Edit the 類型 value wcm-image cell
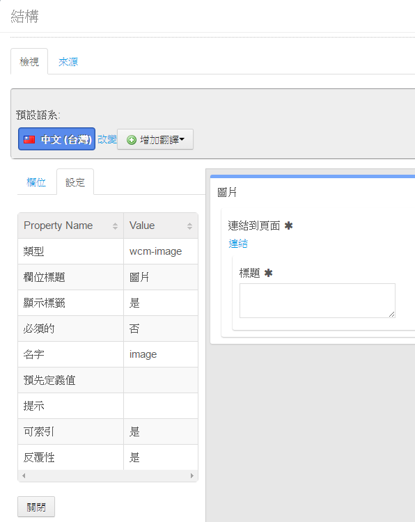The image size is (415, 522). 161,251
